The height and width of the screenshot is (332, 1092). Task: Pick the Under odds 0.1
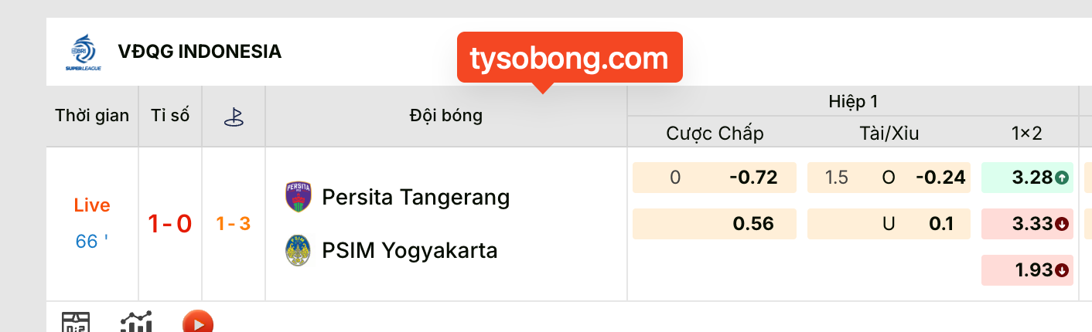pos(940,224)
